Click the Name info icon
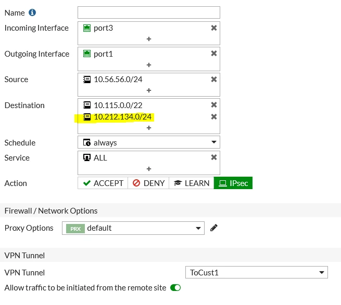Viewport: 341px width, 305px height. (32, 12)
